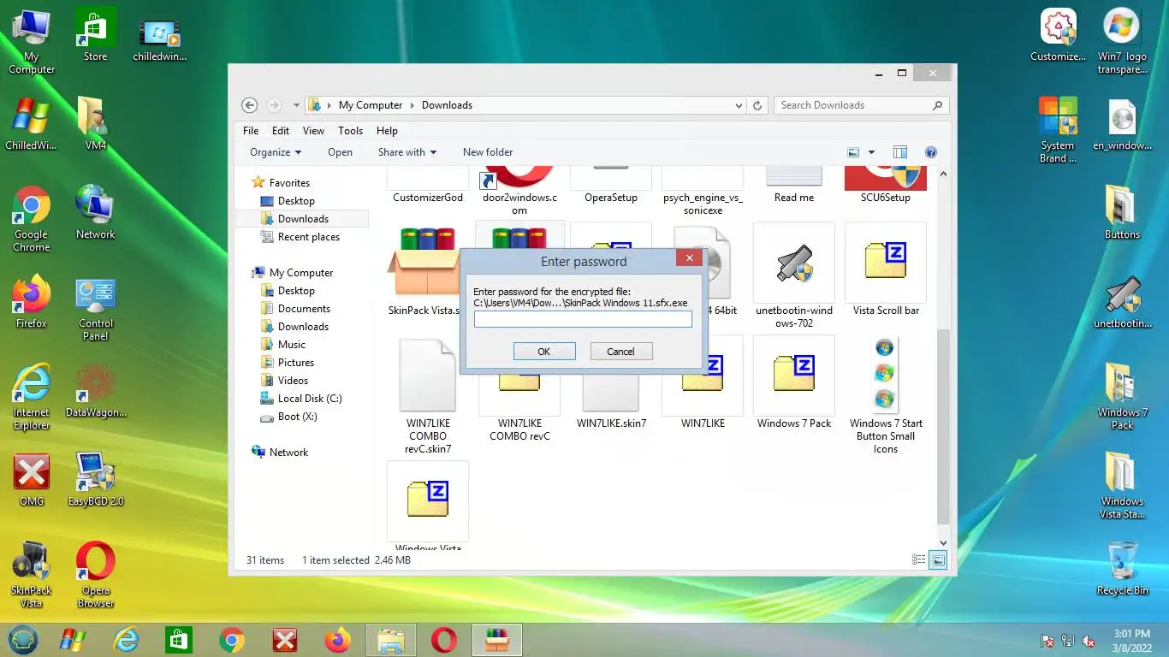Open Internet Explorer from taskbar

(x=126, y=639)
